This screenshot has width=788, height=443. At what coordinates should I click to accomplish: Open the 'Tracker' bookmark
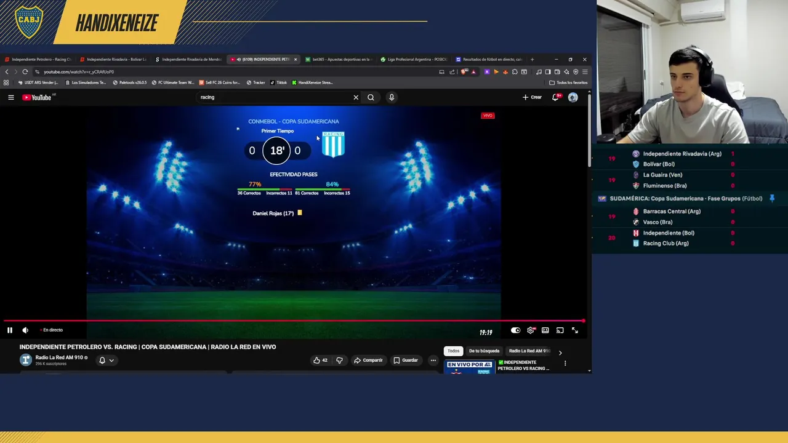[x=256, y=82]
